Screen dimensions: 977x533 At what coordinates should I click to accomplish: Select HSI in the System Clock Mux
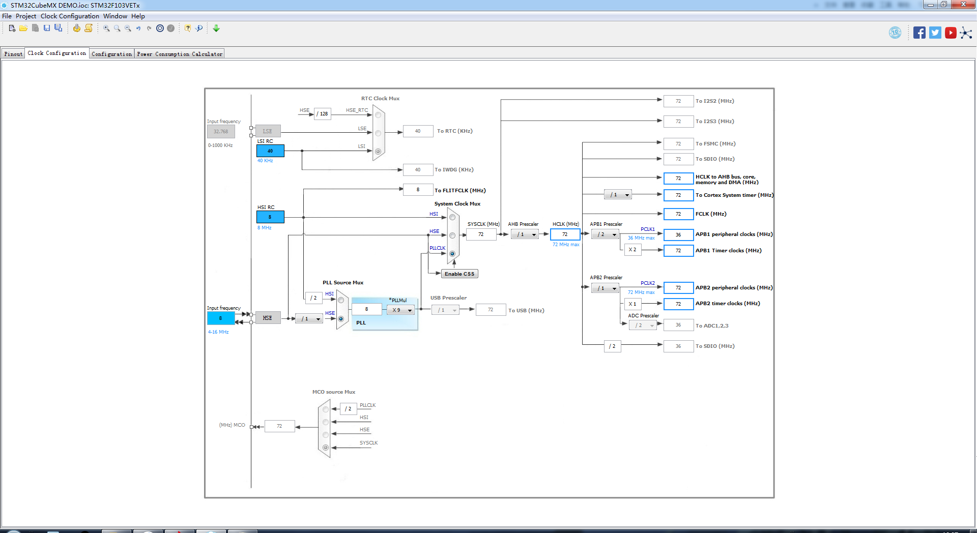point(452,218)
